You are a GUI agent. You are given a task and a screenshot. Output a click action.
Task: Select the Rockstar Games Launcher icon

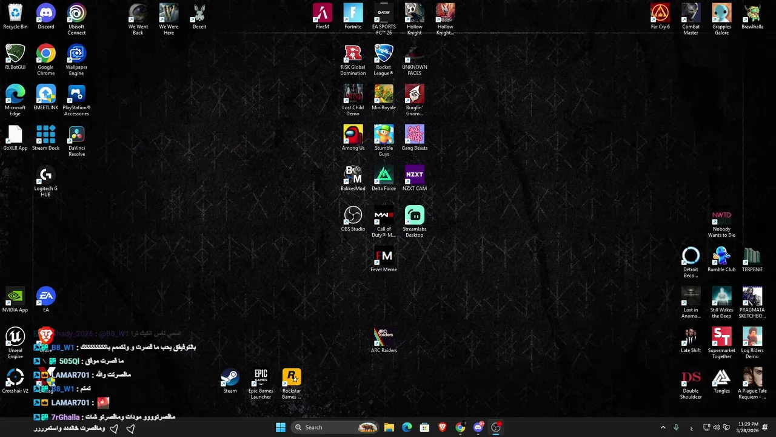292,384
